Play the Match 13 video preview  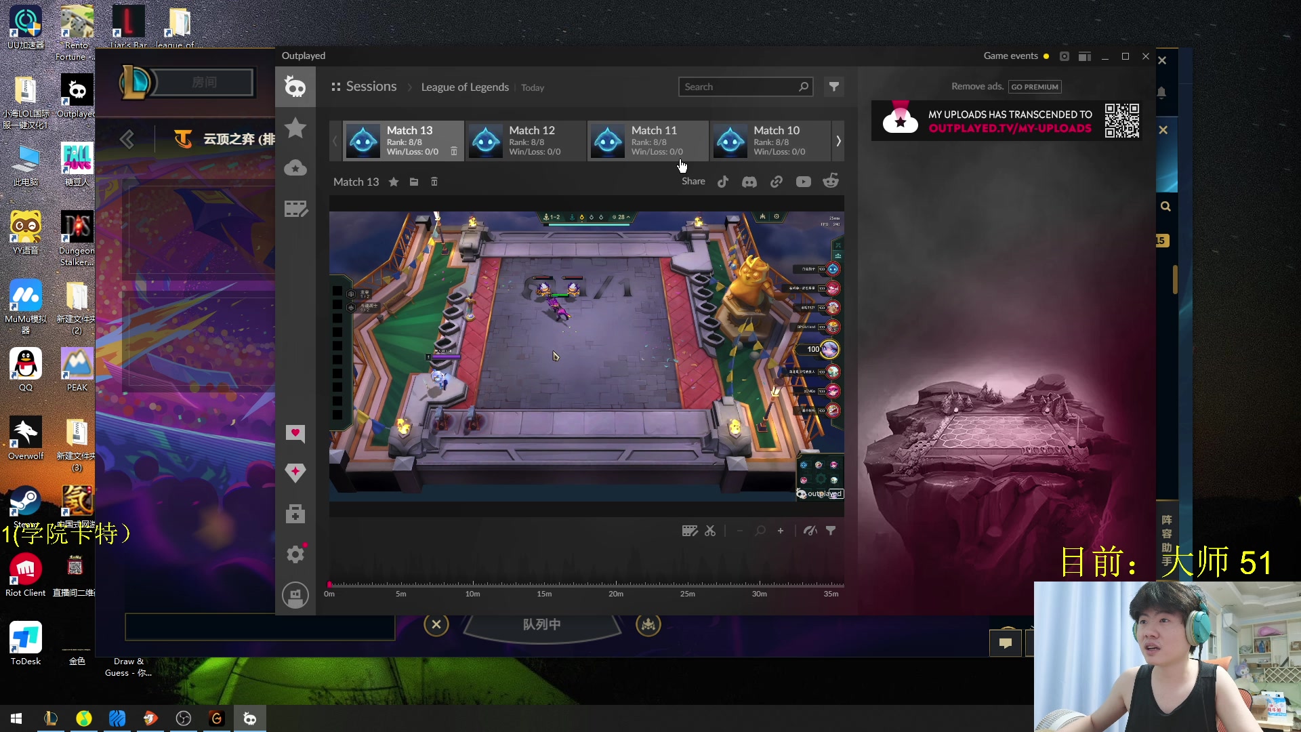(x=587, y=356)
